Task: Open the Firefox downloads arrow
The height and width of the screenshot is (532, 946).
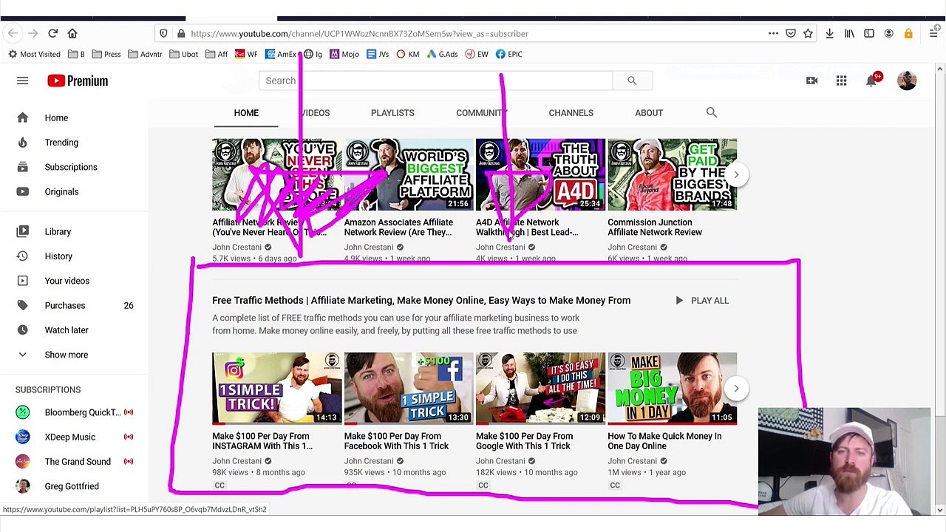Action: [x=829, y=33]
